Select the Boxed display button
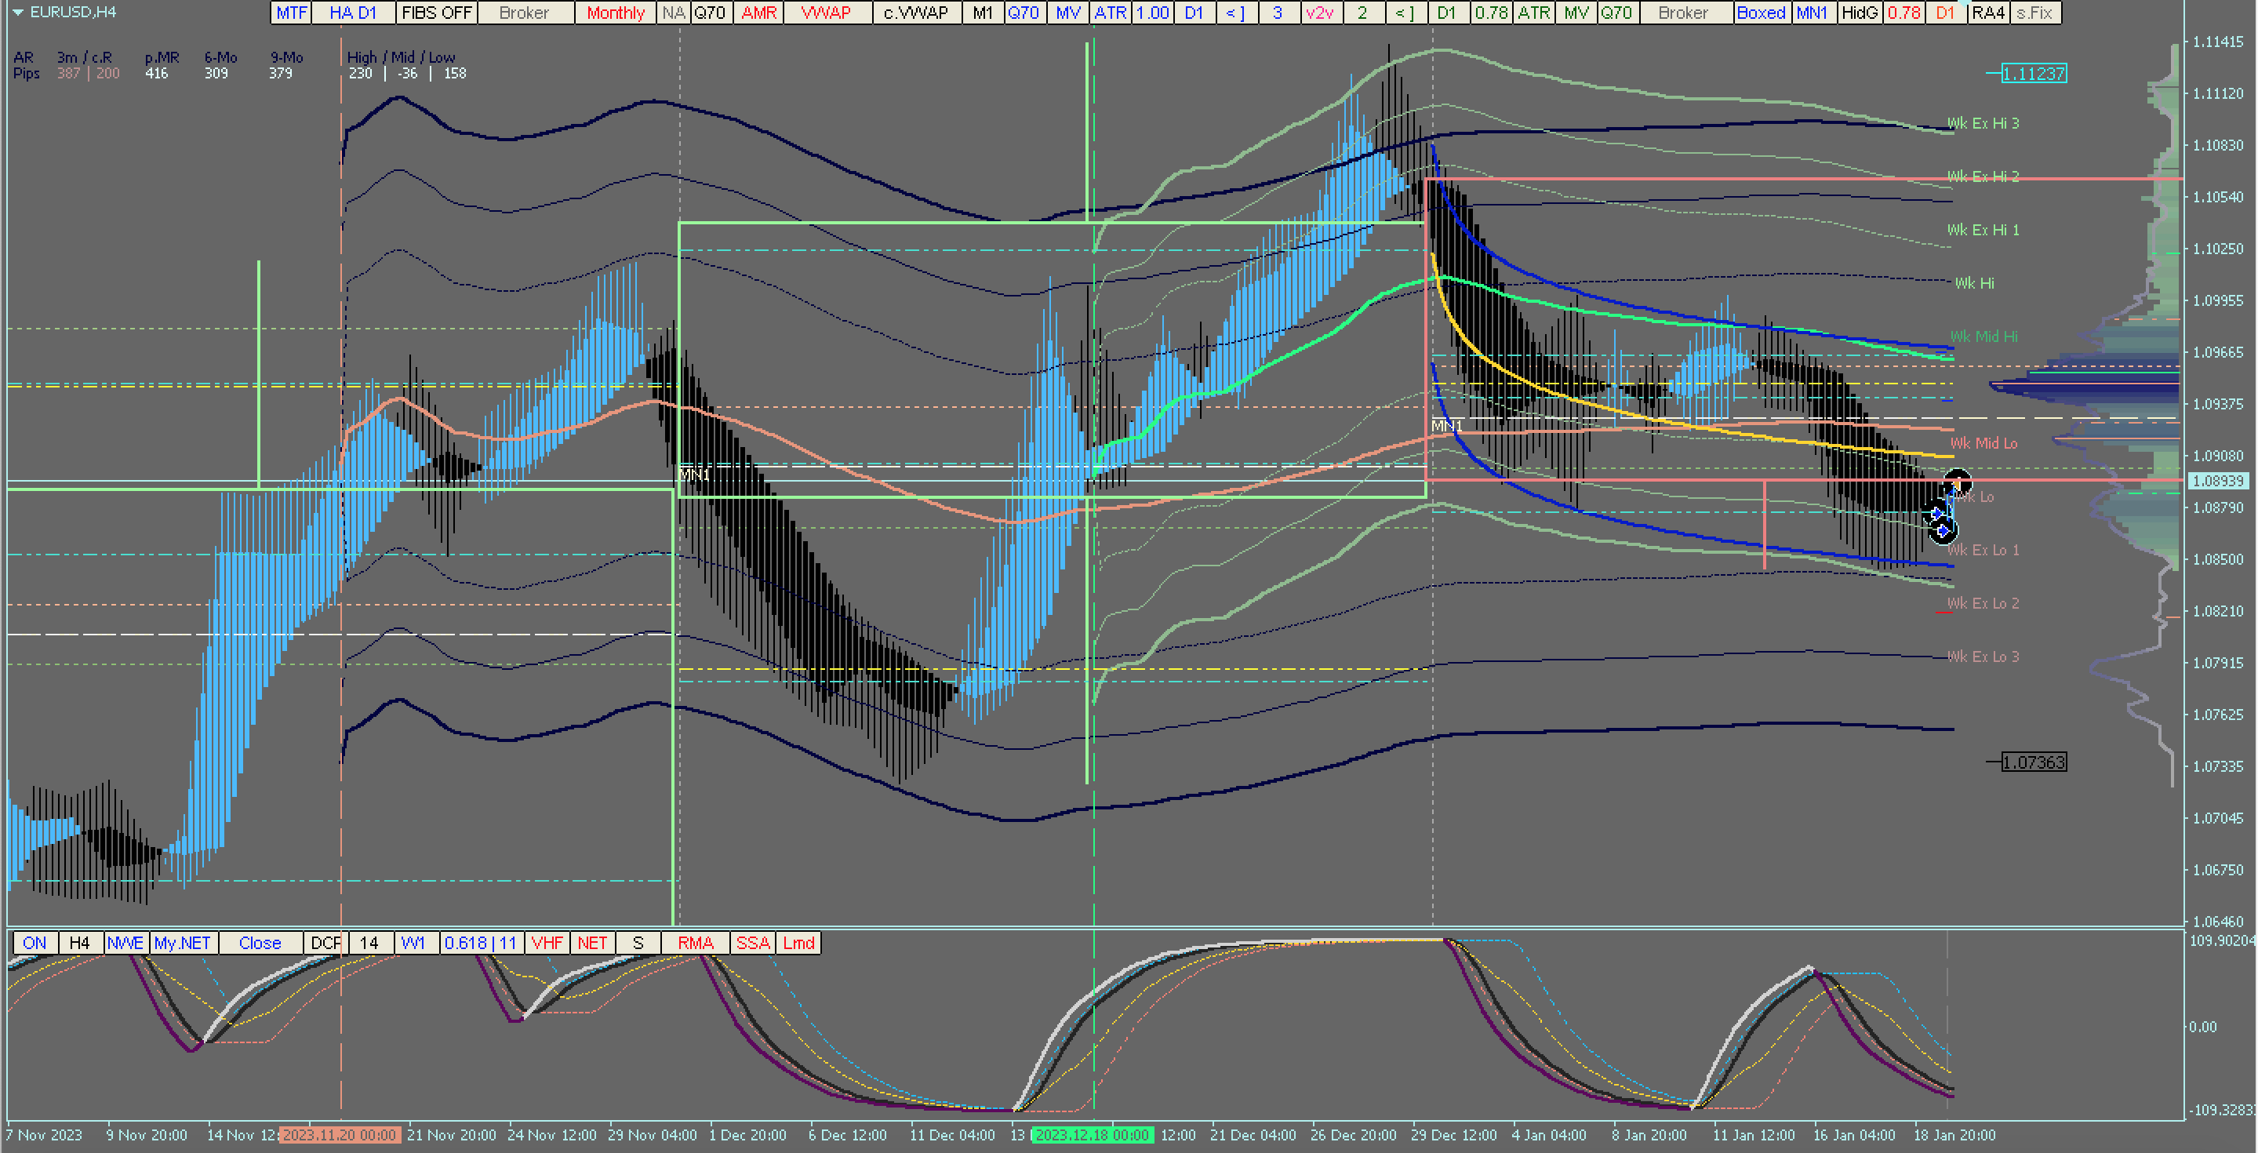 click(x=1761, y=13)
